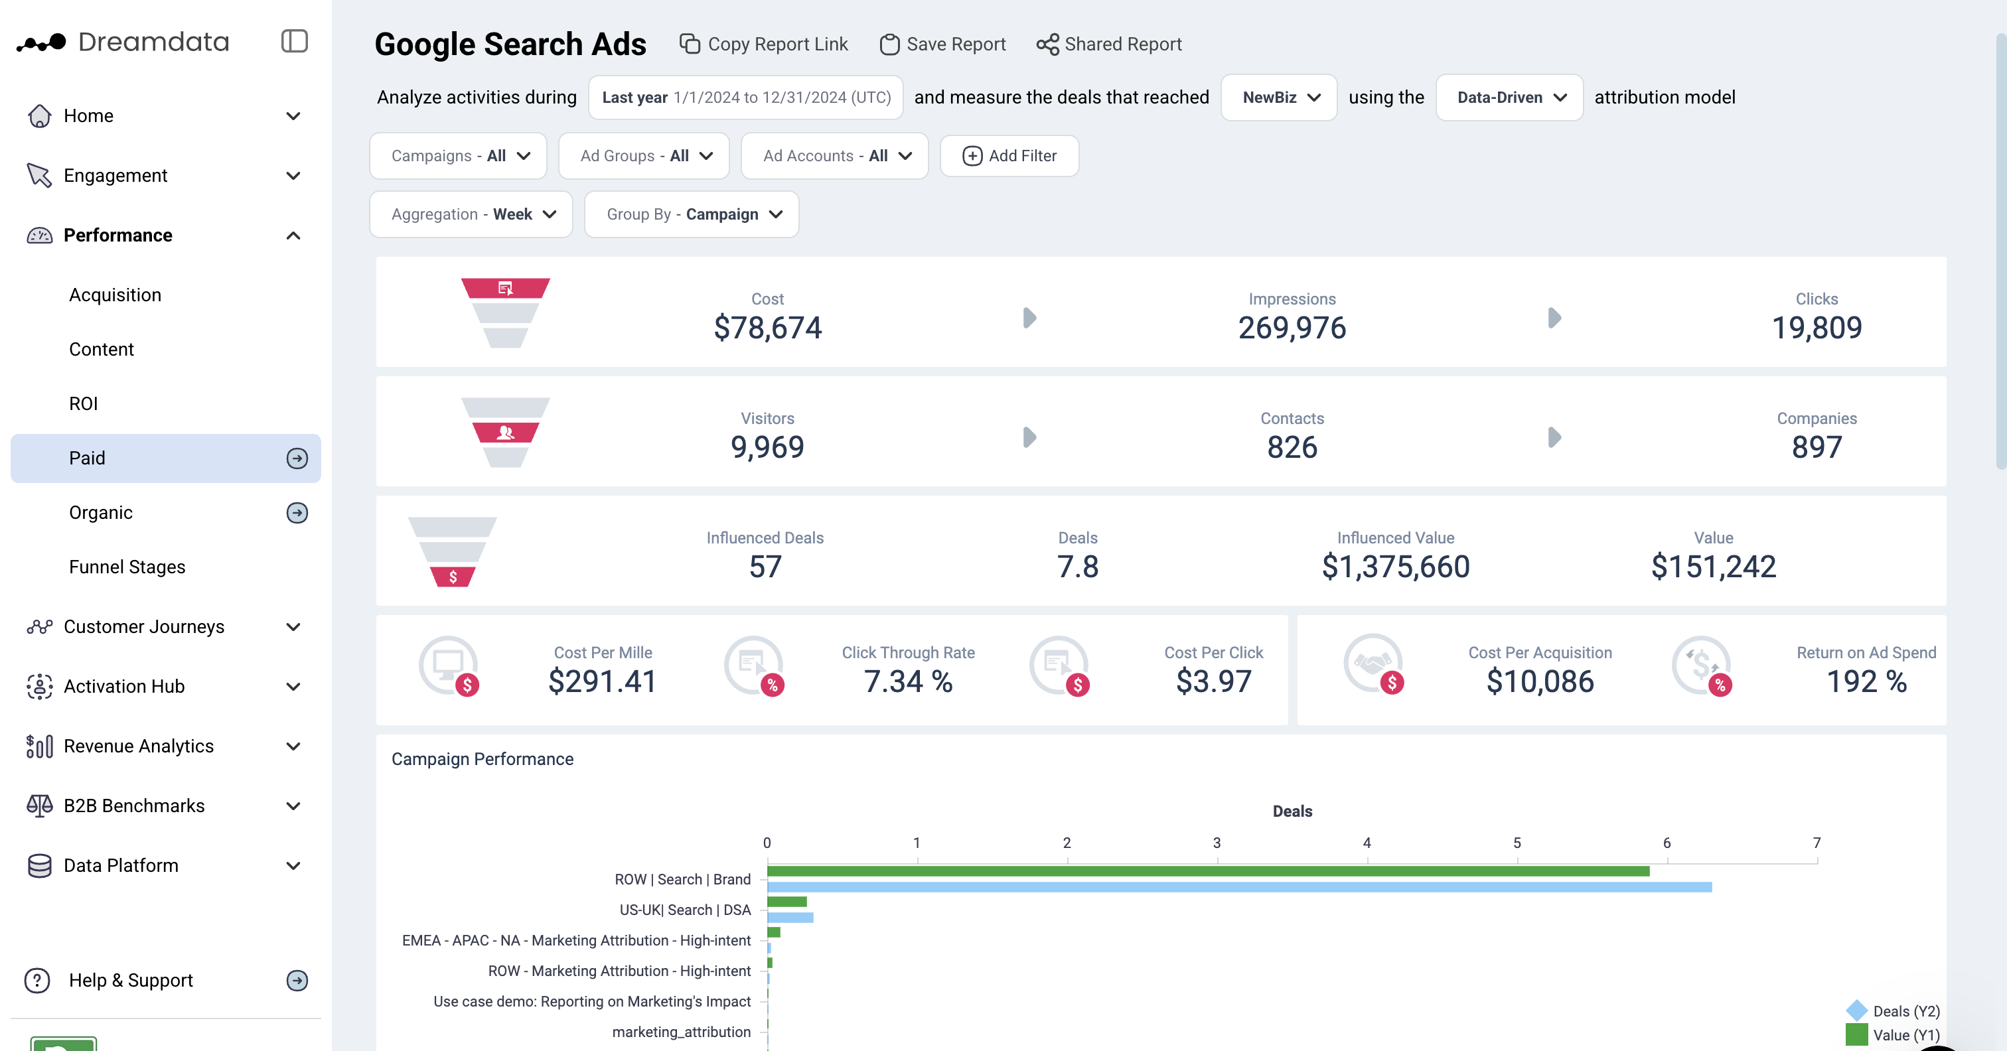Click the Copy Report Link icon
Viewport: 2007px width, 1051px height.
click(x=690, y=44)
